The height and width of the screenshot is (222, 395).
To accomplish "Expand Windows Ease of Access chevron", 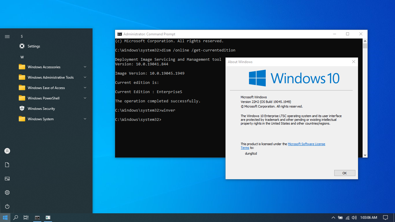I will (85, 88).
